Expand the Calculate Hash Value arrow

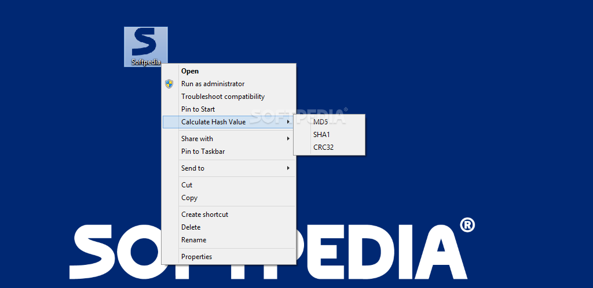click(288, 122)
